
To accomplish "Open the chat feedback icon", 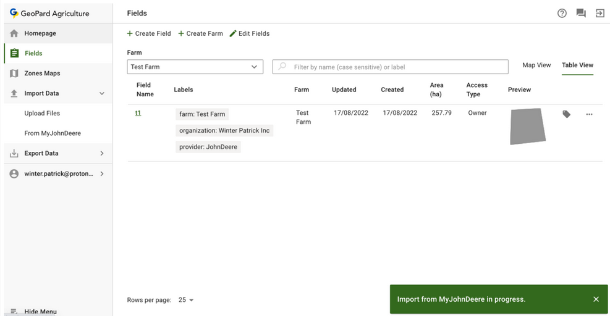I will click(x=581, y=13).
